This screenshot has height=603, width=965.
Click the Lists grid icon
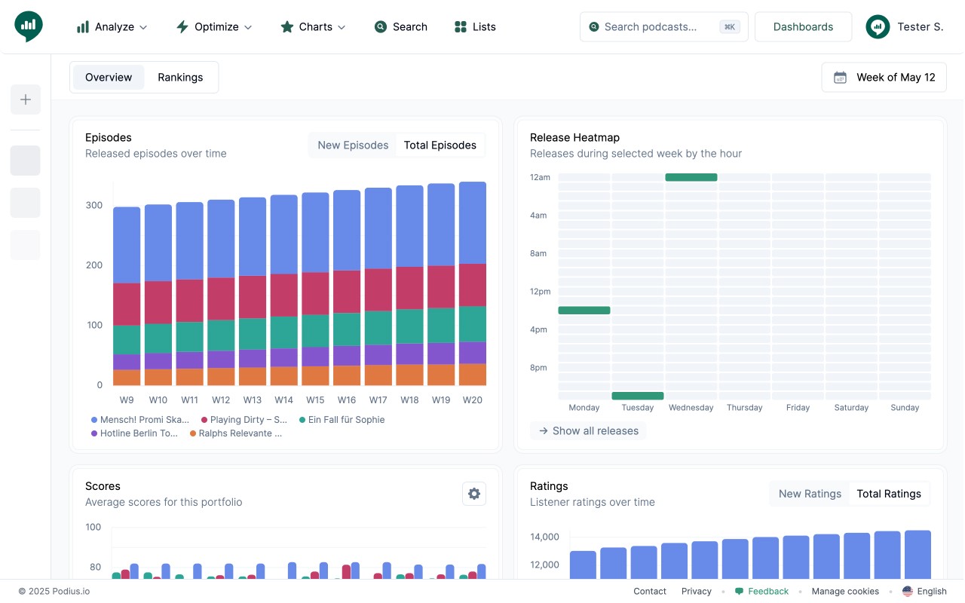tap(461, 26)
